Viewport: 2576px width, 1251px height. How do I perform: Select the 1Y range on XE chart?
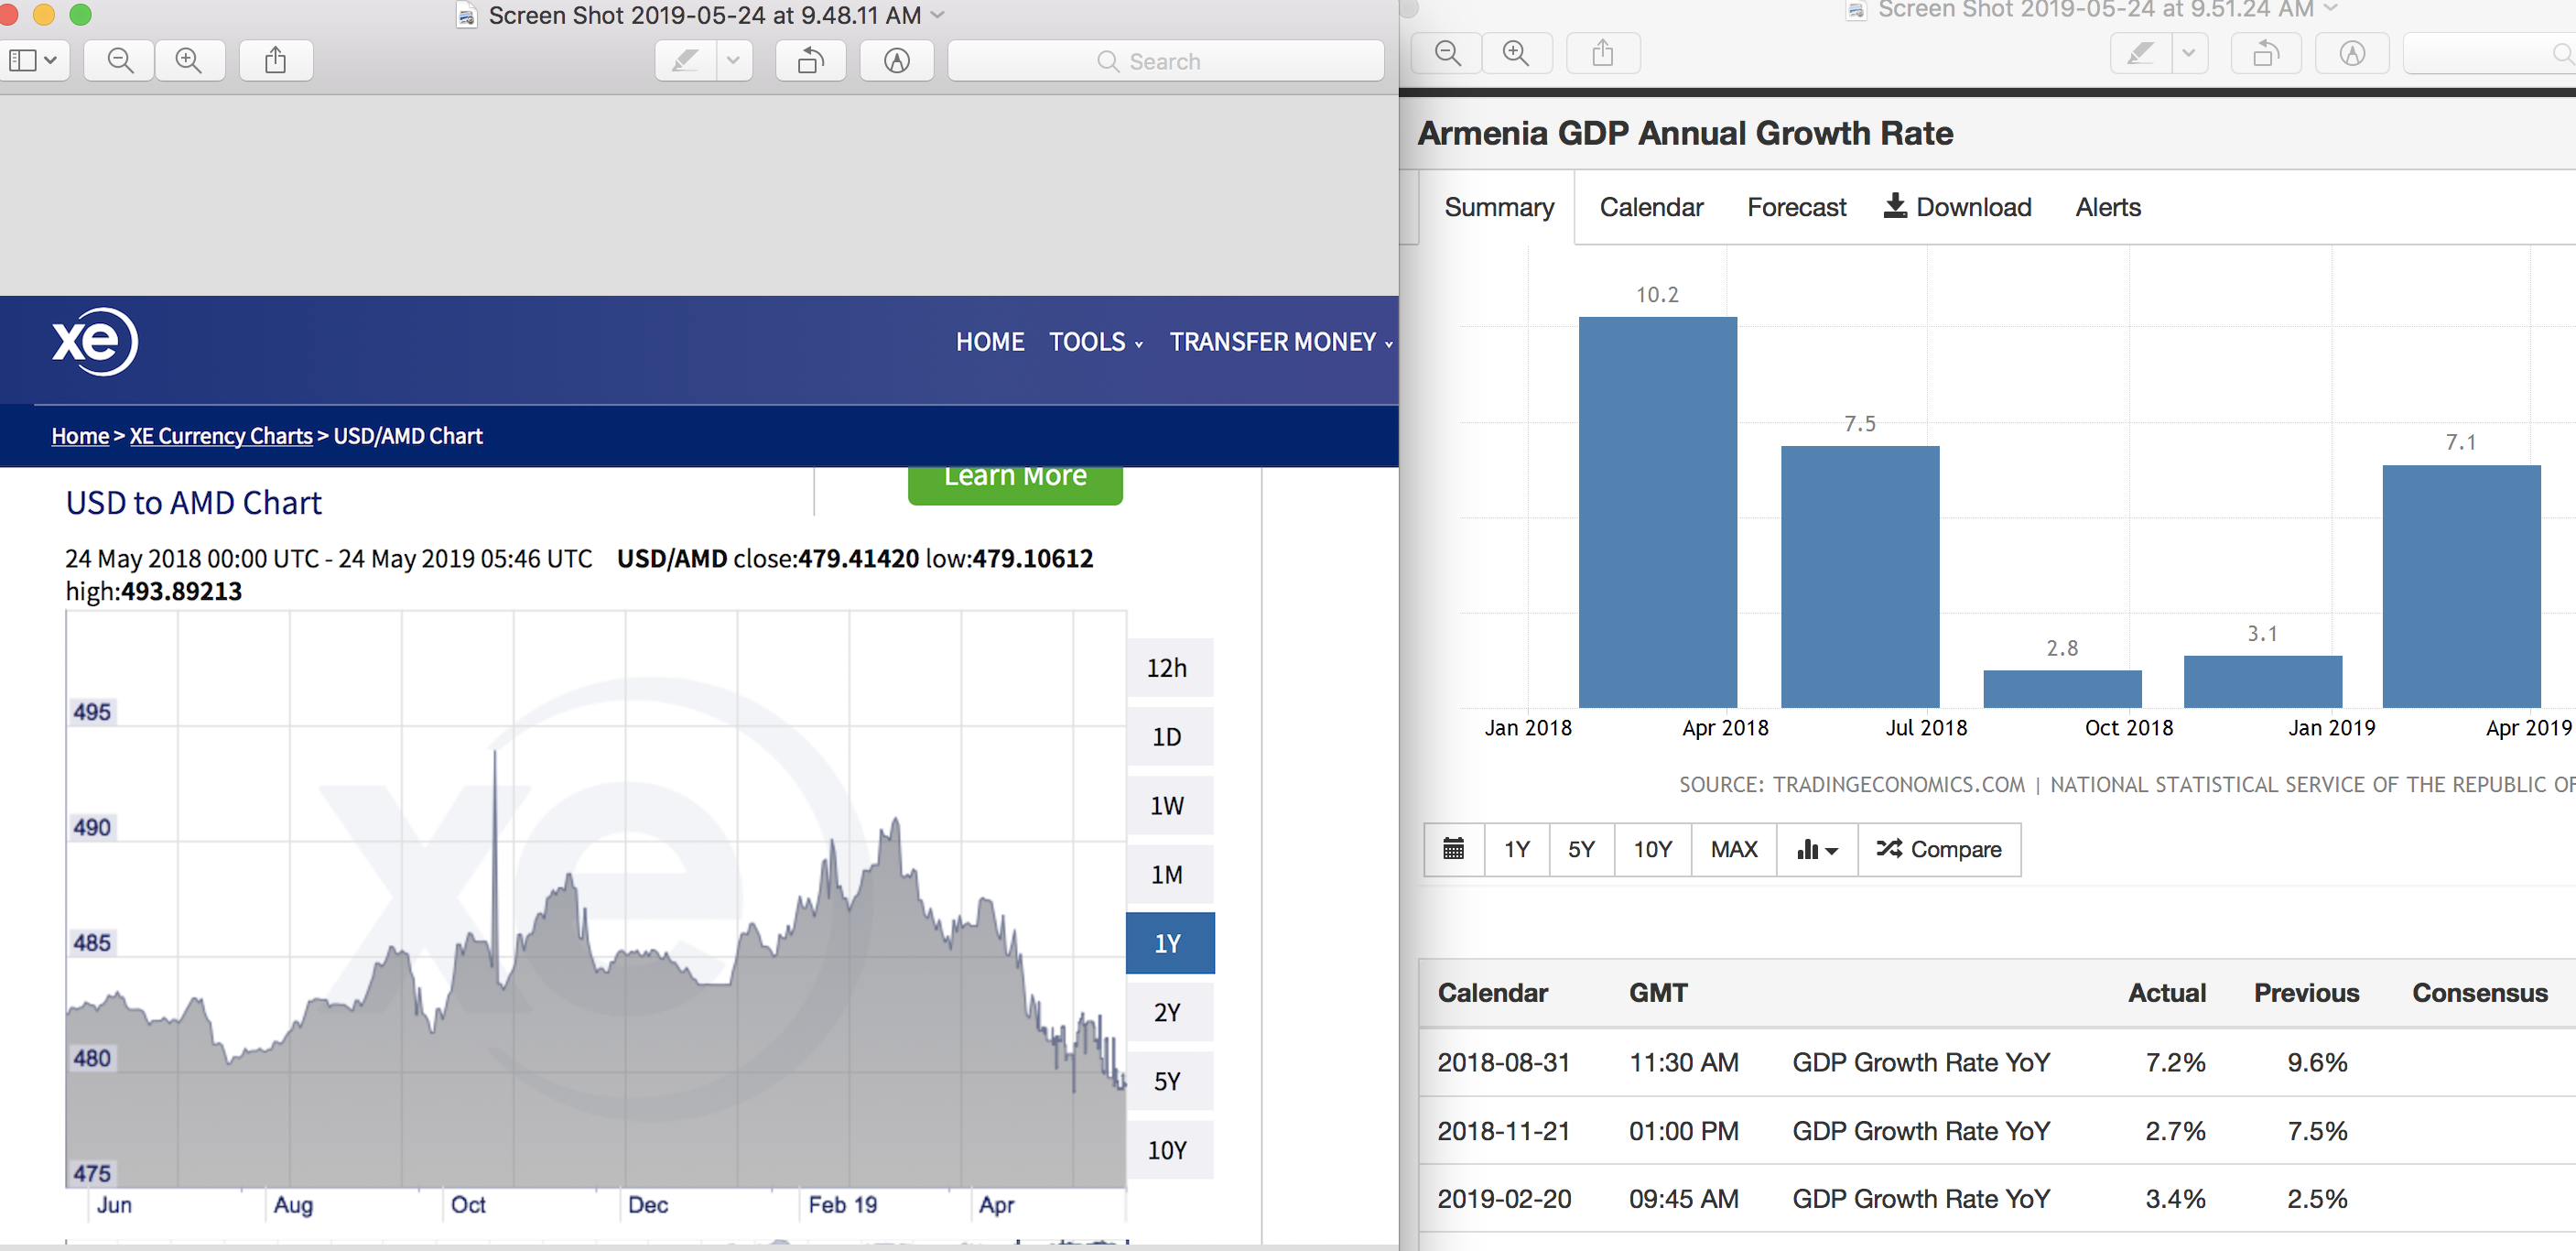click(x=1169, y=944)
